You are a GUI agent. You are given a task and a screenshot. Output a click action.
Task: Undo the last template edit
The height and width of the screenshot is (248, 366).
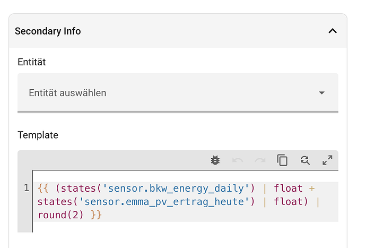(238, 160)
